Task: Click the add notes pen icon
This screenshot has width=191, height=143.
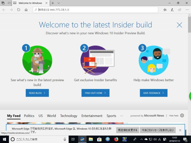Action: pyautogui.click(x=172, y=10)
